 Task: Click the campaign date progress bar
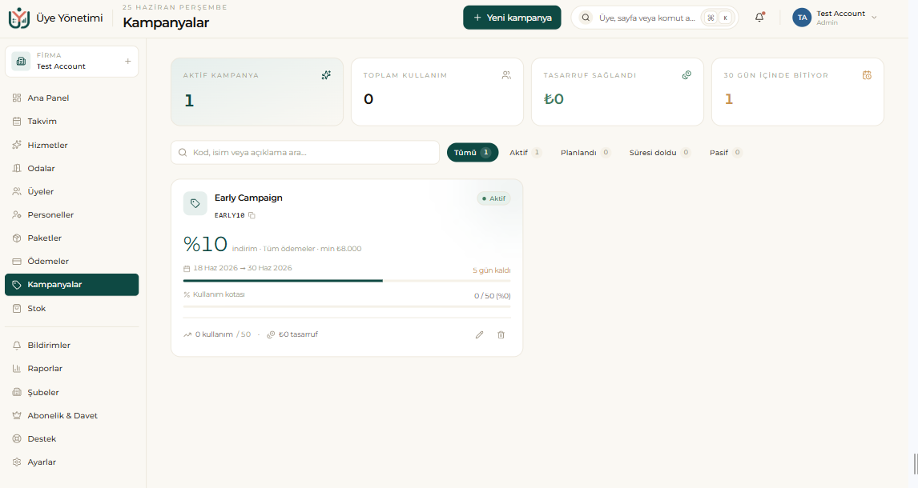[347, 281]
